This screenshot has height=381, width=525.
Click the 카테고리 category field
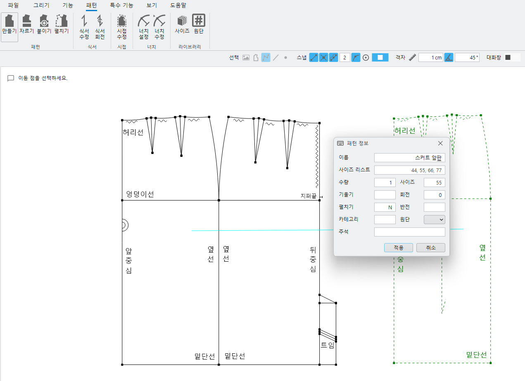pos(385,220)
